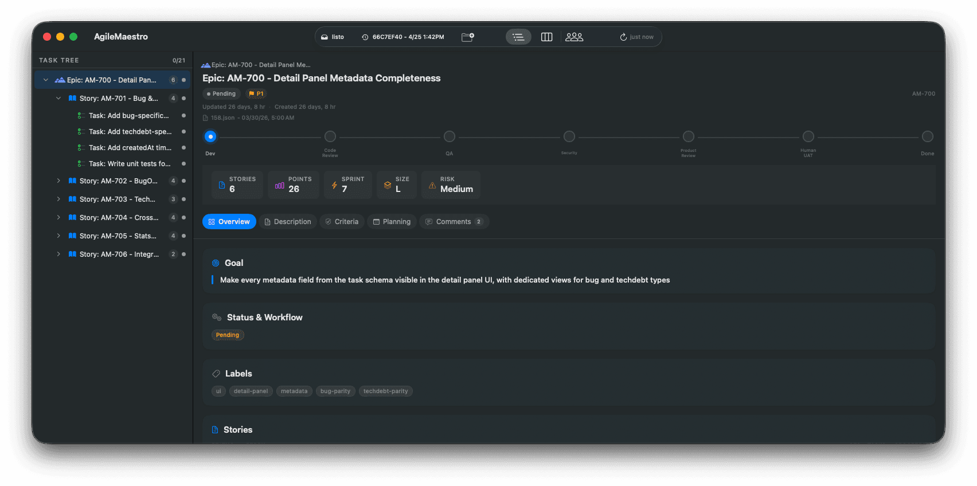Viewport: 977px width, 486px height.
Task: Expand Story AM-704 in the tree
Action: tap(58, 218)
